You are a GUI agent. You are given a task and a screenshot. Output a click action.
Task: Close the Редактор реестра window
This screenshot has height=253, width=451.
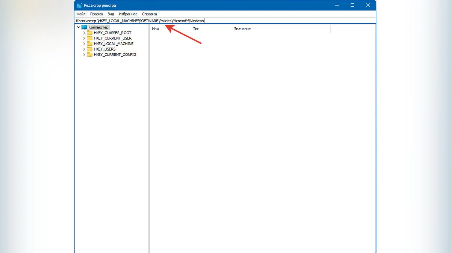point(367,5)
